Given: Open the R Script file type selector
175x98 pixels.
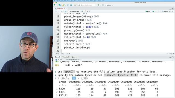Looking at the screenshot, I should 171,54.
